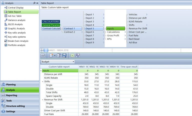Select the Red Diesel node

(134, 39)
